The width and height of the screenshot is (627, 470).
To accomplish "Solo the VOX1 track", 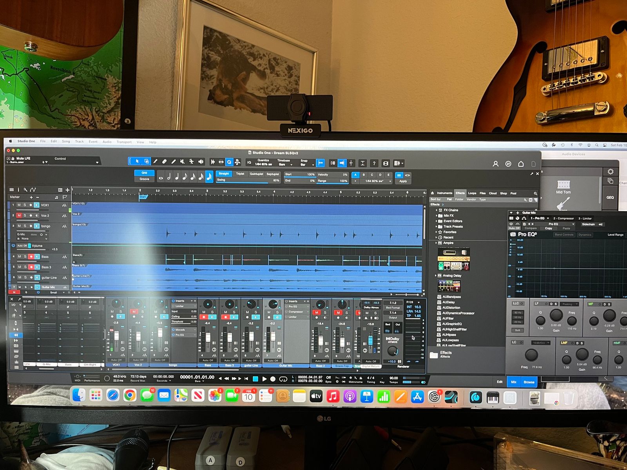I will point(25,205).
